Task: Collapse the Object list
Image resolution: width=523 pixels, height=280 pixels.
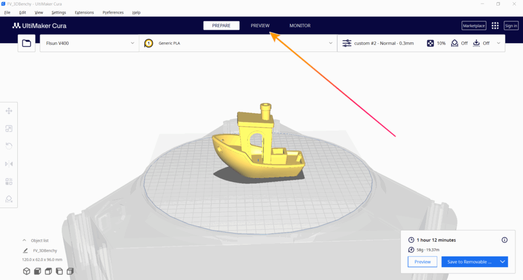Action: 25,240
